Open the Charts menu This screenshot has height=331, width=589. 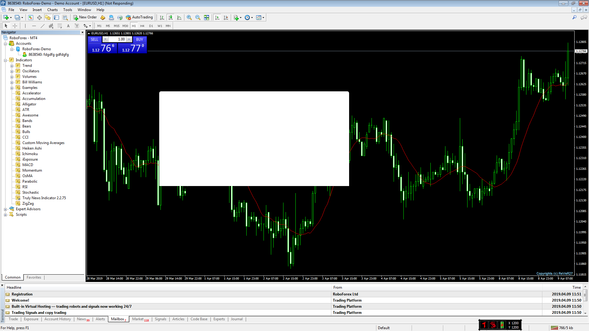[52, 10]
